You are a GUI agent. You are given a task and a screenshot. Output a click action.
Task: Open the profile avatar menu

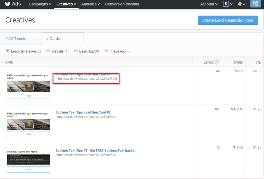click(x=226, y=4)
